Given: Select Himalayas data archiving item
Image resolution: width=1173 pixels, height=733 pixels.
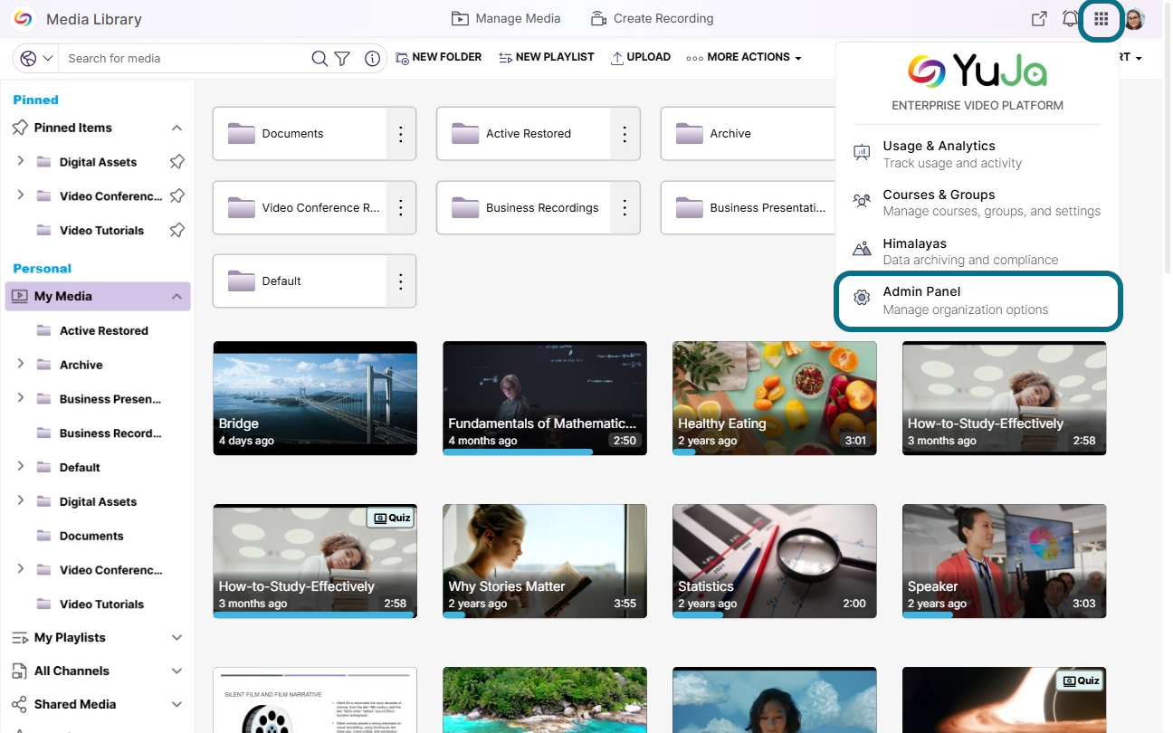Looking at the screenshot, I should tap(977, 252).
